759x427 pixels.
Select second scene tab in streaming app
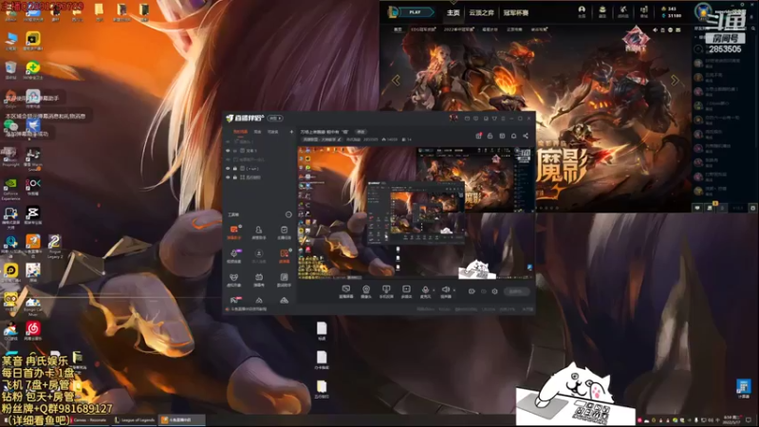click(257, 132)
